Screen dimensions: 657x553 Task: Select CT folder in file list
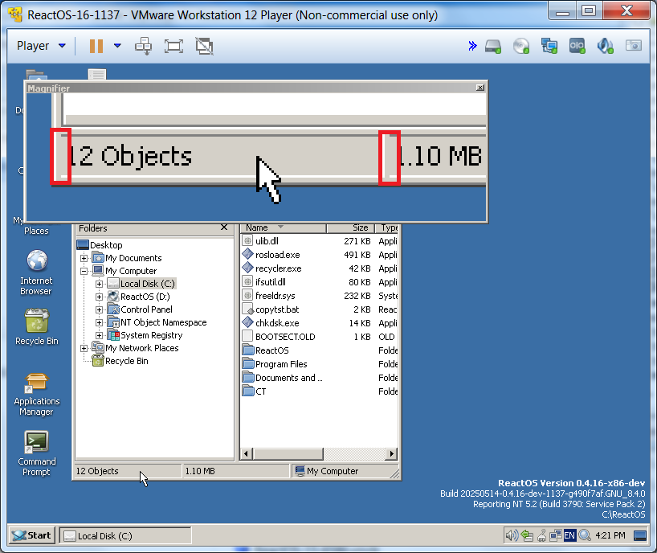point(260,391)
